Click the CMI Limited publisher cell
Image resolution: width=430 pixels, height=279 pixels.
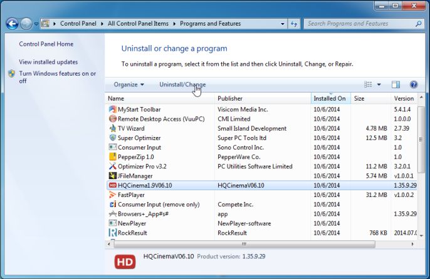tap(234, 119)
